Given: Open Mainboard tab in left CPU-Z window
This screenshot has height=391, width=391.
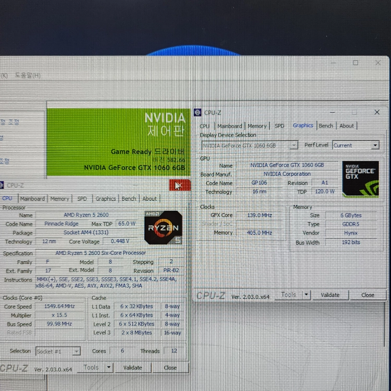Looking at the screenshot, I should [x=32, y=199].
